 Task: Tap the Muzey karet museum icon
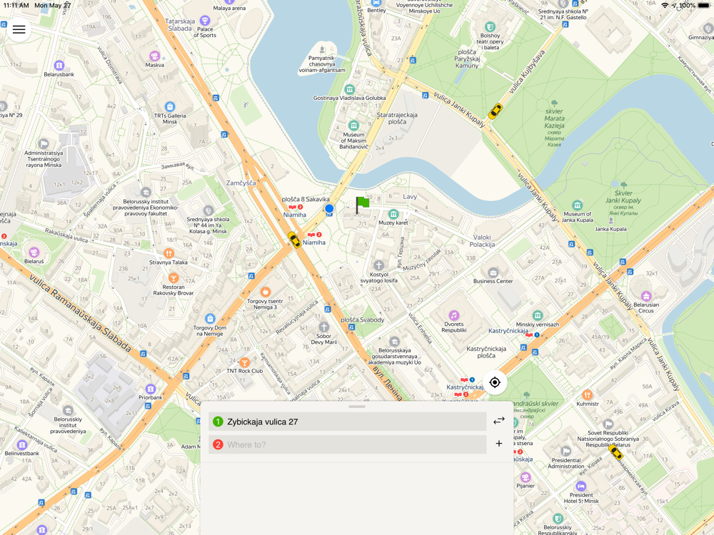pyautogui.click(x=393, y=214)
